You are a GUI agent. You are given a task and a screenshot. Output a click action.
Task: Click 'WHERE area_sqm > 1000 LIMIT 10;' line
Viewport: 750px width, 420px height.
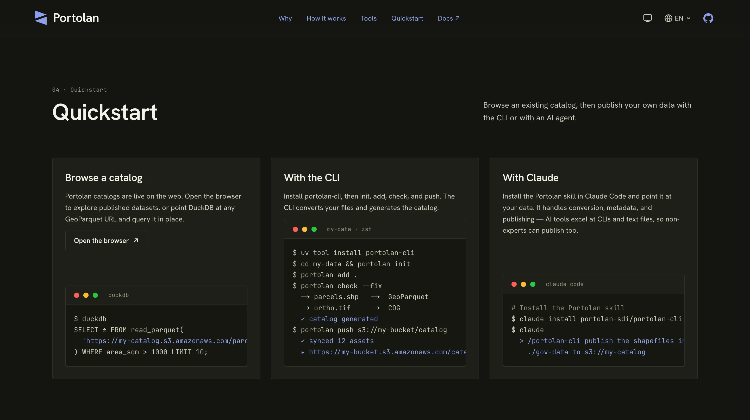coord(141,352)
